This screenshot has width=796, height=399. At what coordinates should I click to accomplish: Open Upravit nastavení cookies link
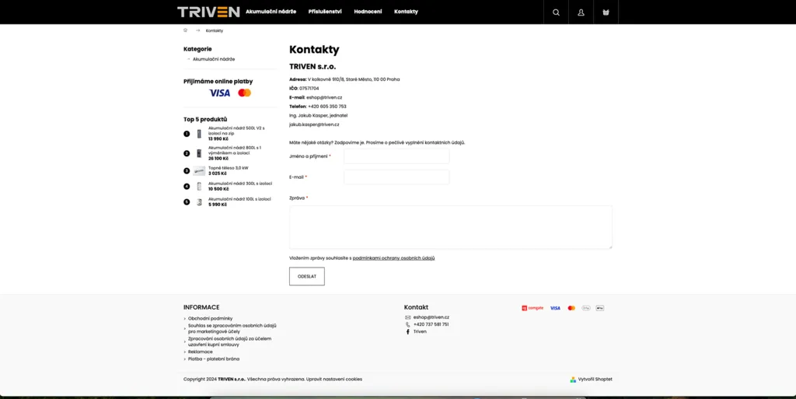[x=334, y=380]
